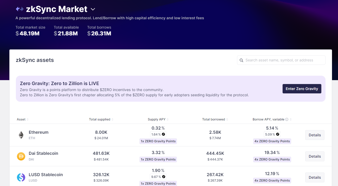Click the 9.67% incentive badge in LUSD supply
Image resolution: width=338 pixels, height=186 pixels.
(158, 177)
